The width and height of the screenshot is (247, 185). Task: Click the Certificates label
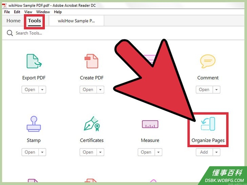tap(92, 140)
